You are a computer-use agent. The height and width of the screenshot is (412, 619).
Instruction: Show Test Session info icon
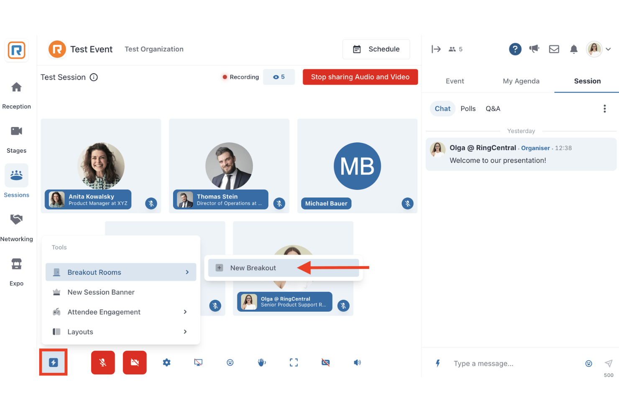94,77
